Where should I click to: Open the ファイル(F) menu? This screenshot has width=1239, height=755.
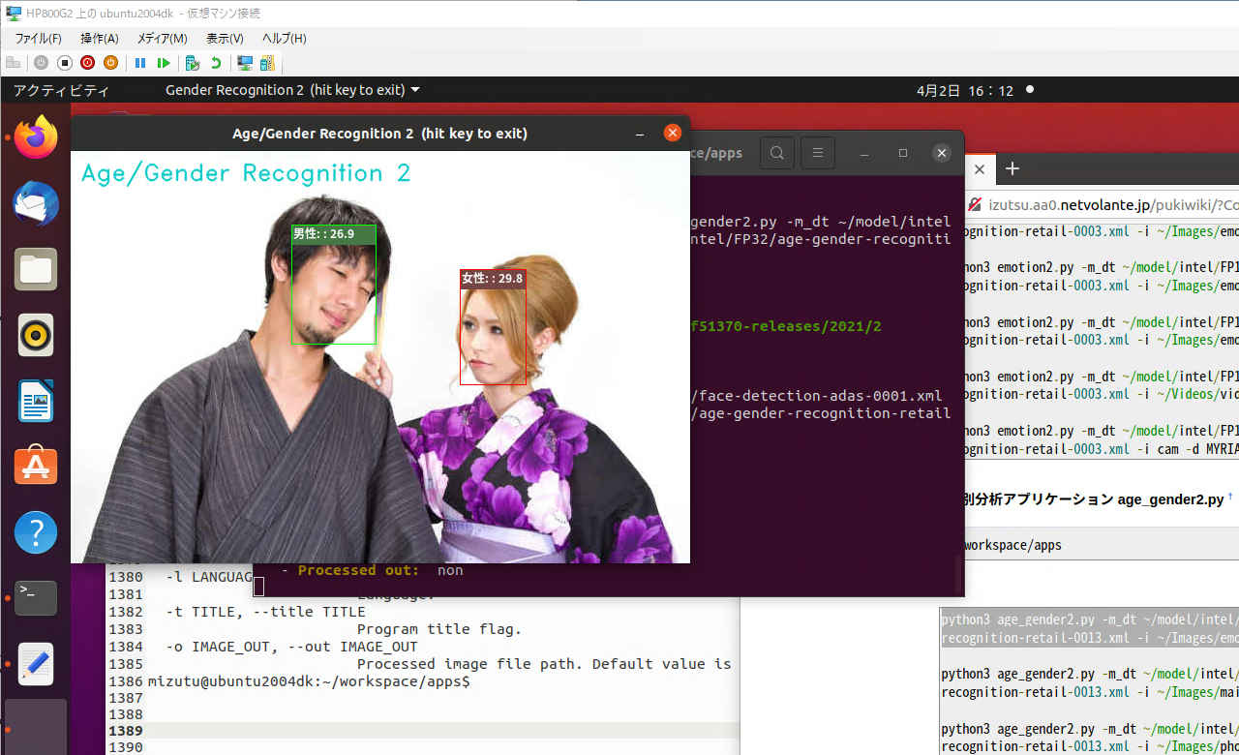pos(38,38)
